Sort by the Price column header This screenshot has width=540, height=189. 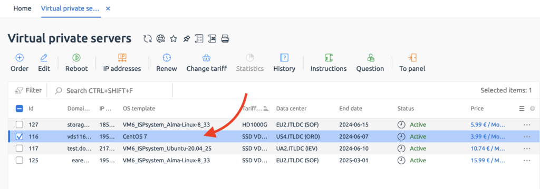point(477,108)
